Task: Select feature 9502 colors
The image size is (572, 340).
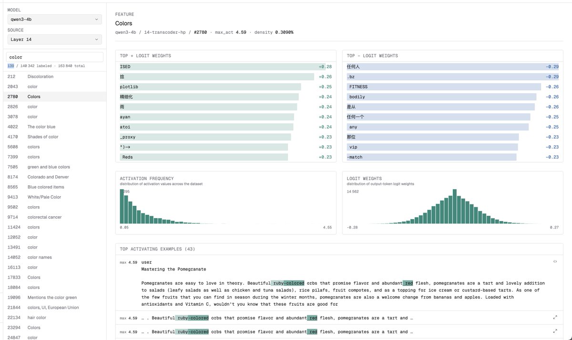Action: pyautogui.click(x=54, y=207)
